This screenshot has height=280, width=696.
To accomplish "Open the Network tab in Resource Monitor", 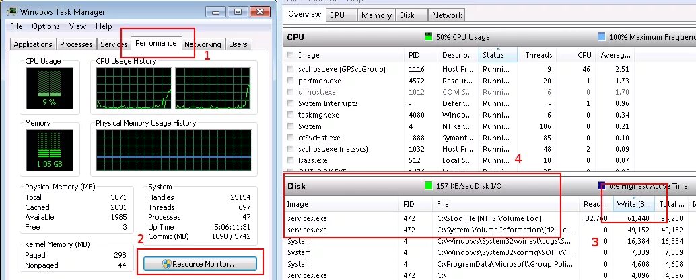I will click(447, 15).
